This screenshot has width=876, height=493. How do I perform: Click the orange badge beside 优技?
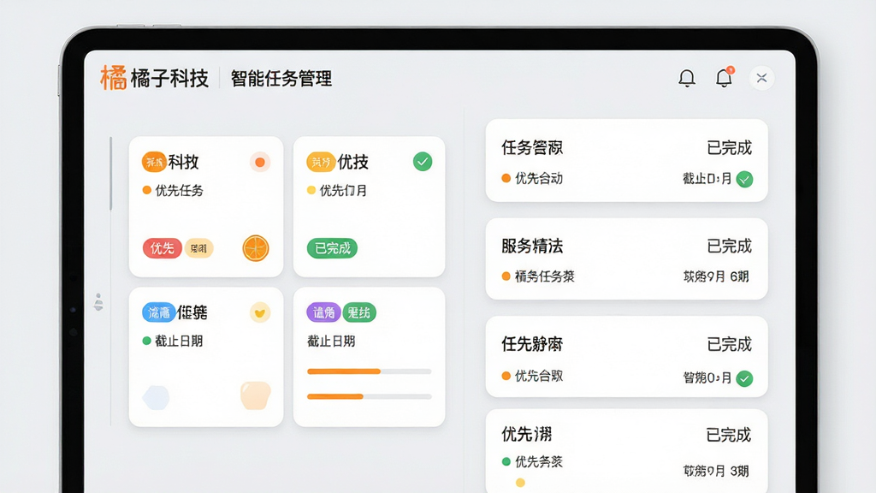[x=321, y=162]
